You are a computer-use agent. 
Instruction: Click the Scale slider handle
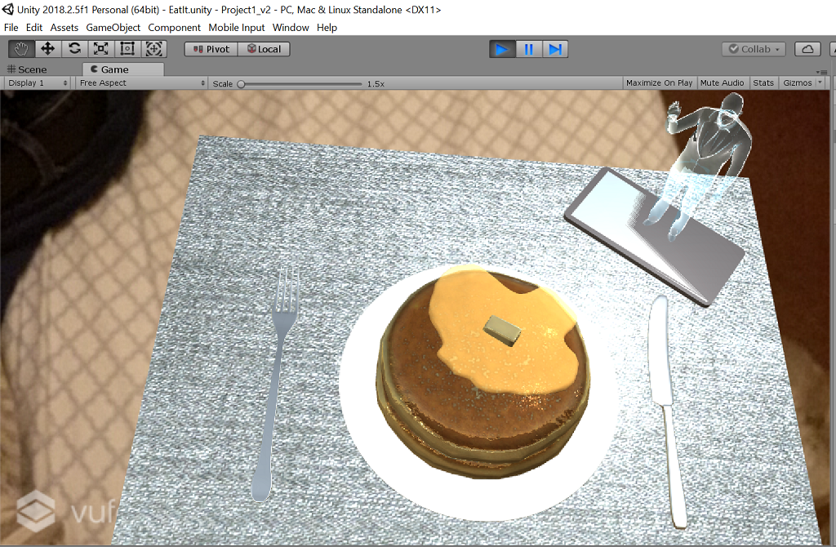pyautogui.click(x=241, y=84)
